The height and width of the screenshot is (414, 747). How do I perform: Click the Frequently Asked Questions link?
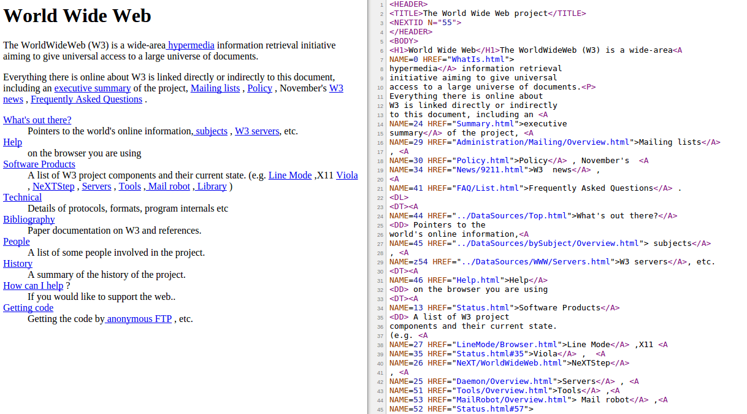pyautogui.click(x=86, y=99)
